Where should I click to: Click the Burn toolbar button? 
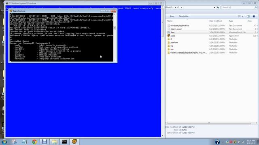point(172,16)
